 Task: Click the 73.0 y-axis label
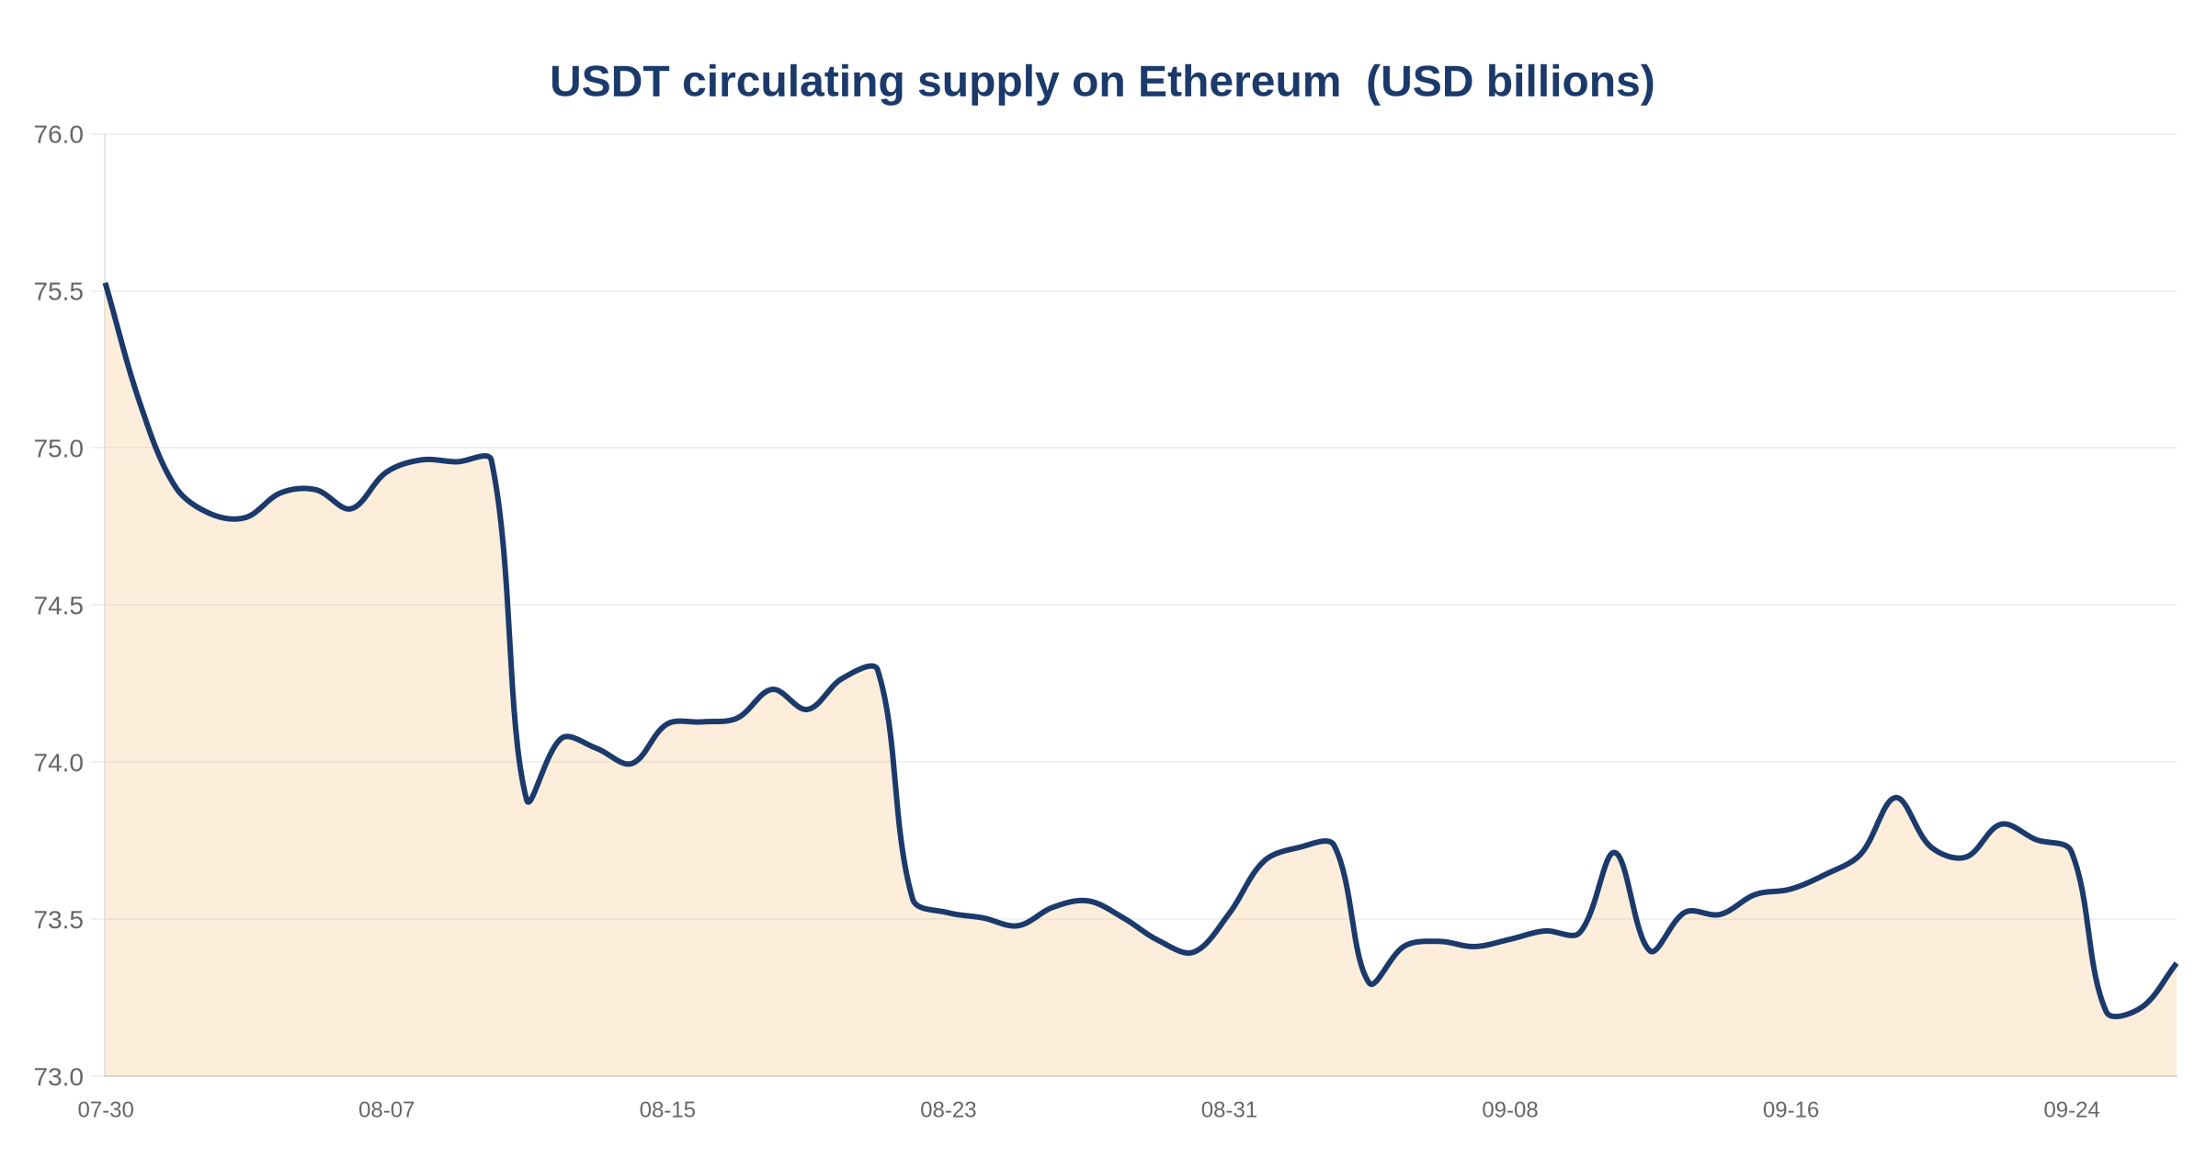59,1077
